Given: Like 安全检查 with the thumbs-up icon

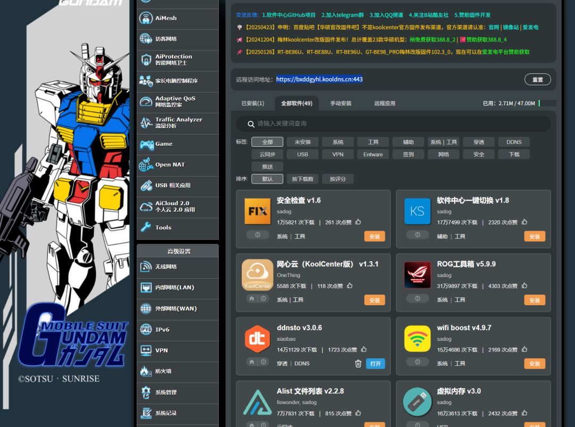Looking at the screenshot, I should [358, 222].
